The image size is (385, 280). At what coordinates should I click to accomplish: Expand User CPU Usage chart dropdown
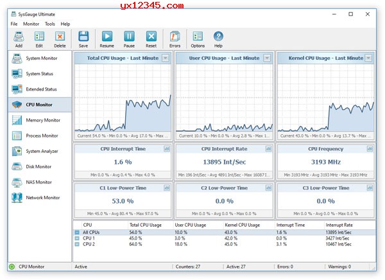(x=267, y=58)
